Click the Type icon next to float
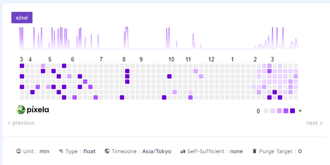This screenshot has width=330, height=165. (x=61, y=151)
